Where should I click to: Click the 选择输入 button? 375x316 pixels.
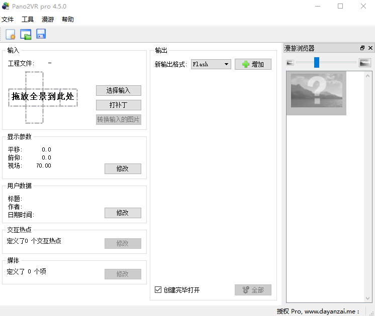pos(118,91)
